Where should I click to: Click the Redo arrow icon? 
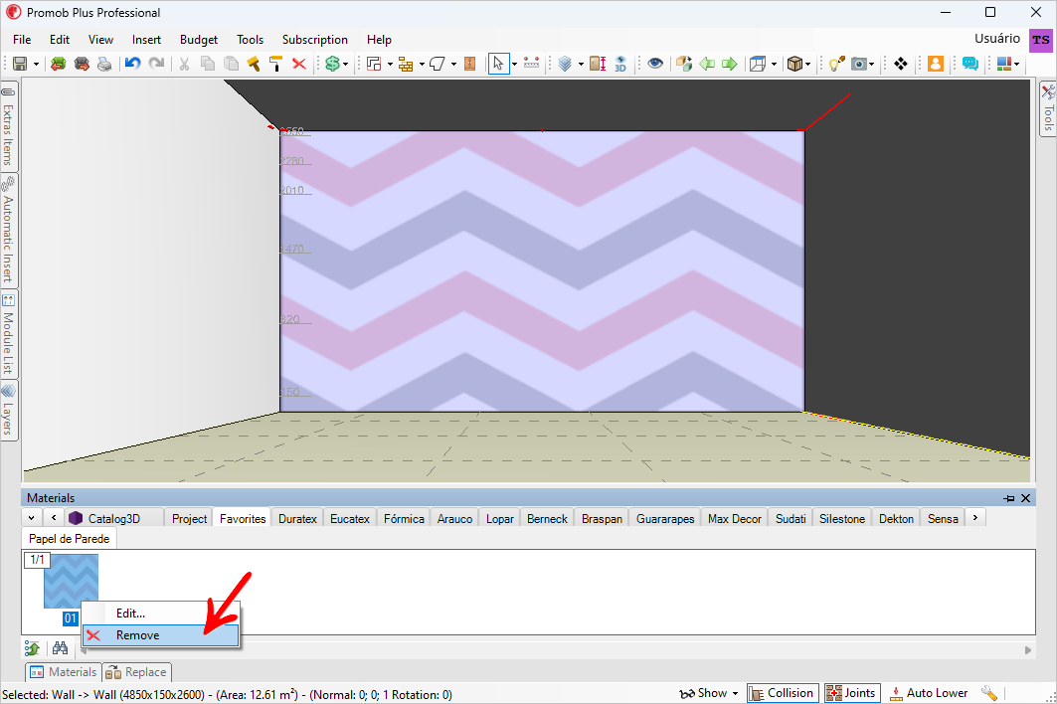pyautogui.click(x=156, y=64)
